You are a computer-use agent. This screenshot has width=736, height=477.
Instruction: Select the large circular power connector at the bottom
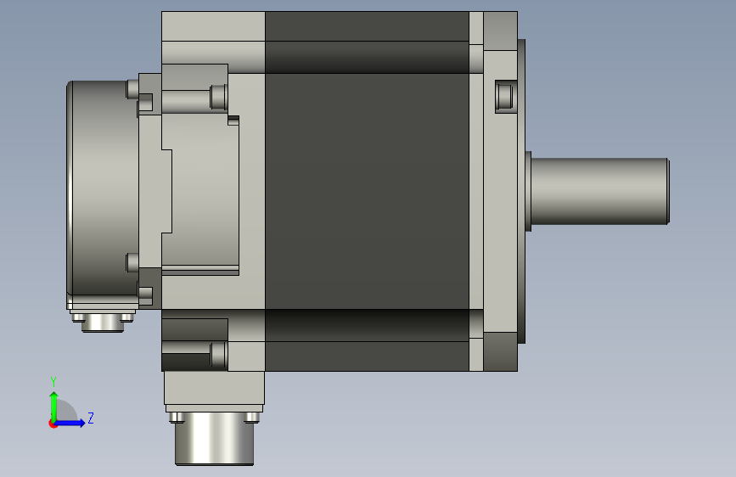pyautogui.click(x=214, y=439)
